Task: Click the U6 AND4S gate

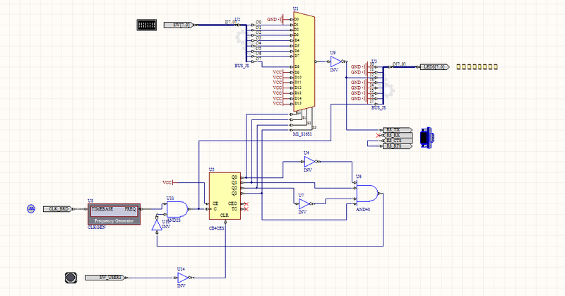Action: [x=366, y=194]
